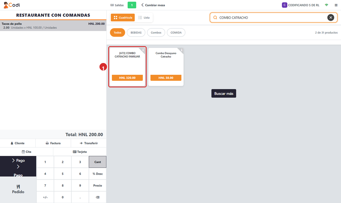Open the hamburger menu
This screenshot has width=341, height=203.
[336, 5]
